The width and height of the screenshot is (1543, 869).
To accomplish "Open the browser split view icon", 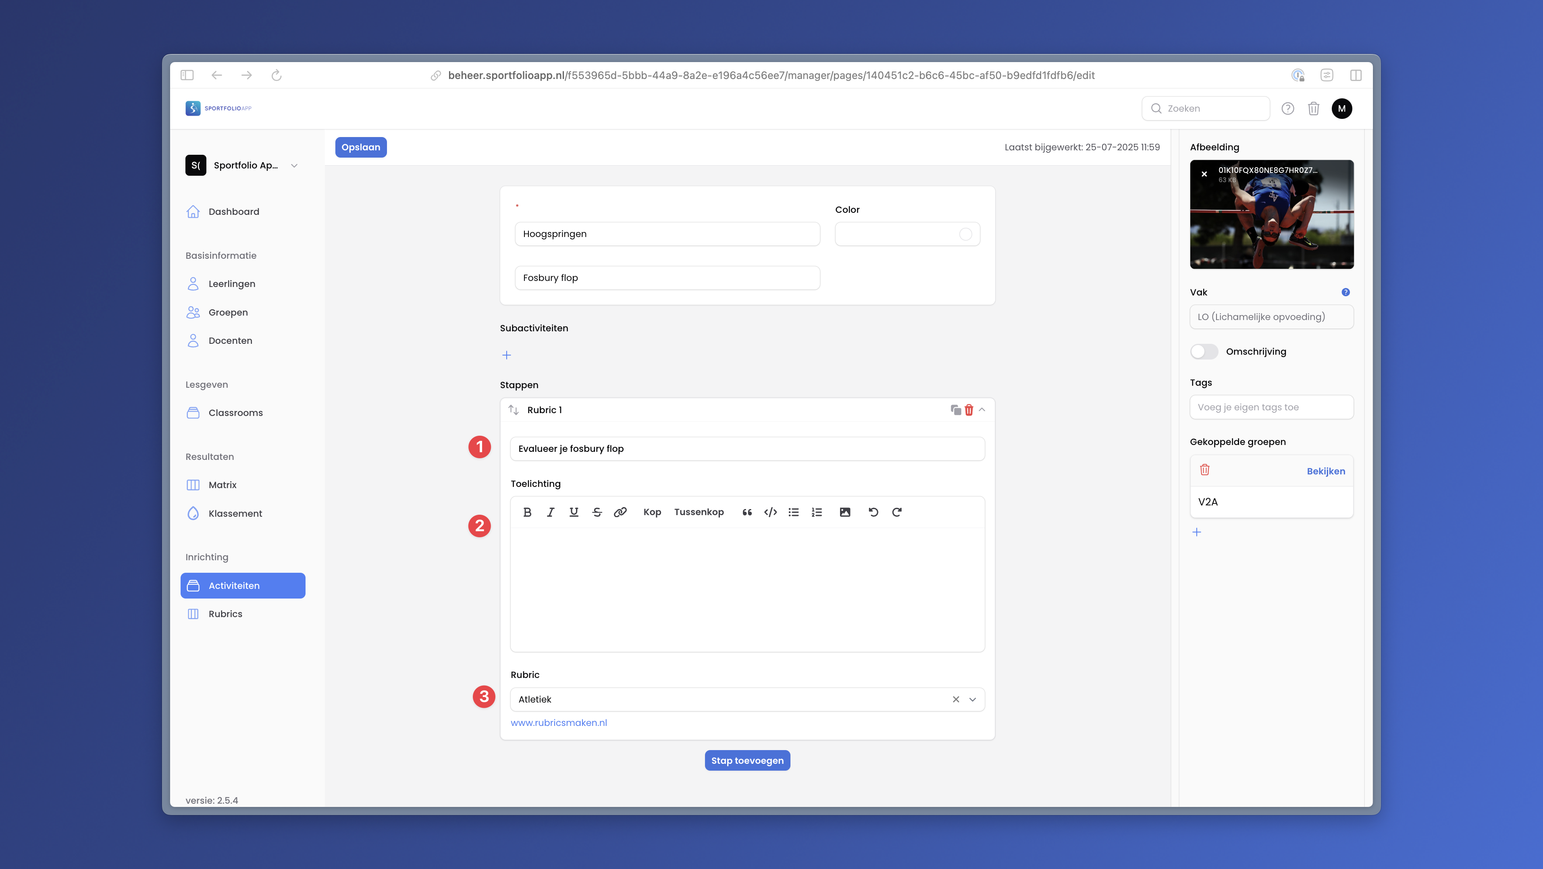I will [1356, 75].
